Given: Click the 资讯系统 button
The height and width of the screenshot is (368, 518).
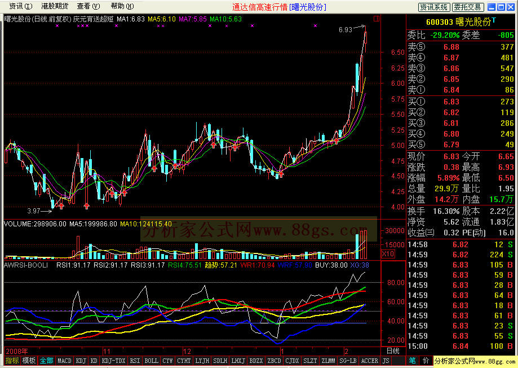Looking at the screenshot, I should pyautogui.click(x=434, y=7).
